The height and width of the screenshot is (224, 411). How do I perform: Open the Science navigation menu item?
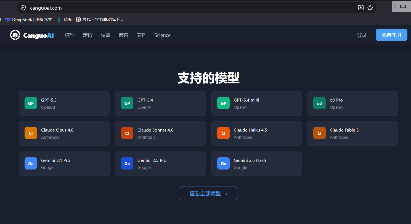coord(162,35)
